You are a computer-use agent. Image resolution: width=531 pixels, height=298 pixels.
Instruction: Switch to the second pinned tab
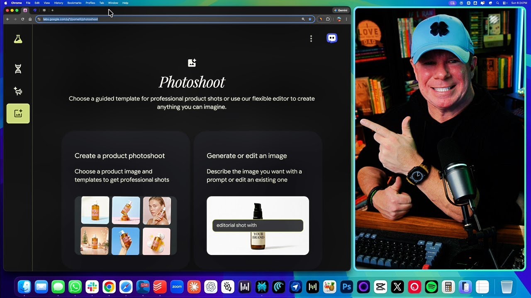[35, 10]
